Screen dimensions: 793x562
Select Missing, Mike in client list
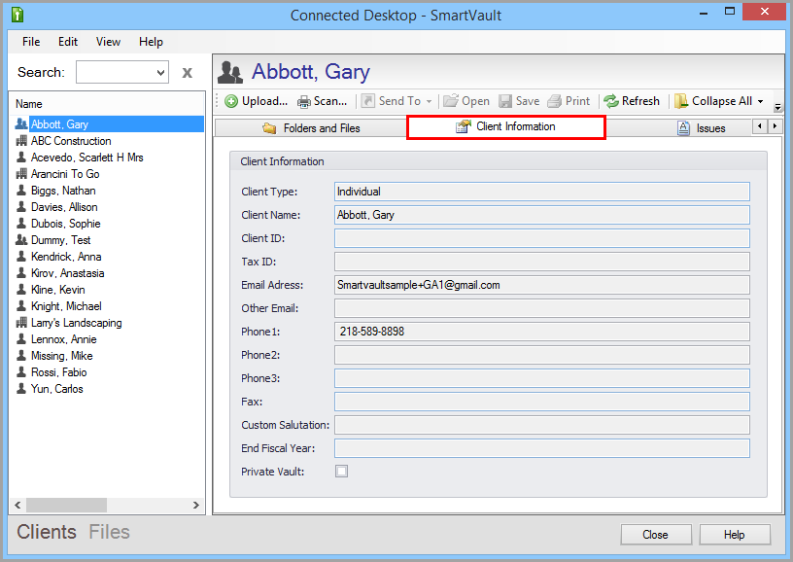[61, 356]
